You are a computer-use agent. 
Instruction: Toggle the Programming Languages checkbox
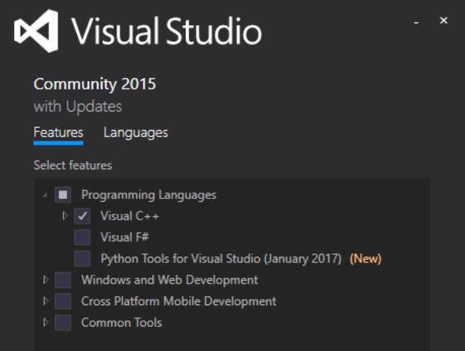pos(63,195)
